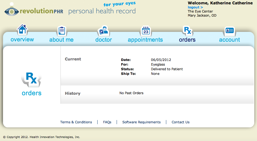Click The Eye Center practice name
Viewport: 257px width, 141px height.
pyautogui.click(x=200, y=11)
